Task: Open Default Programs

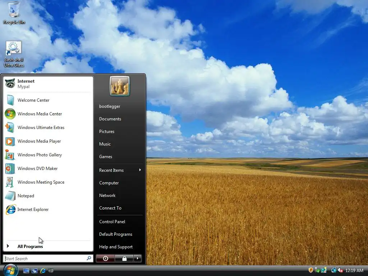Action: (120, 234)
